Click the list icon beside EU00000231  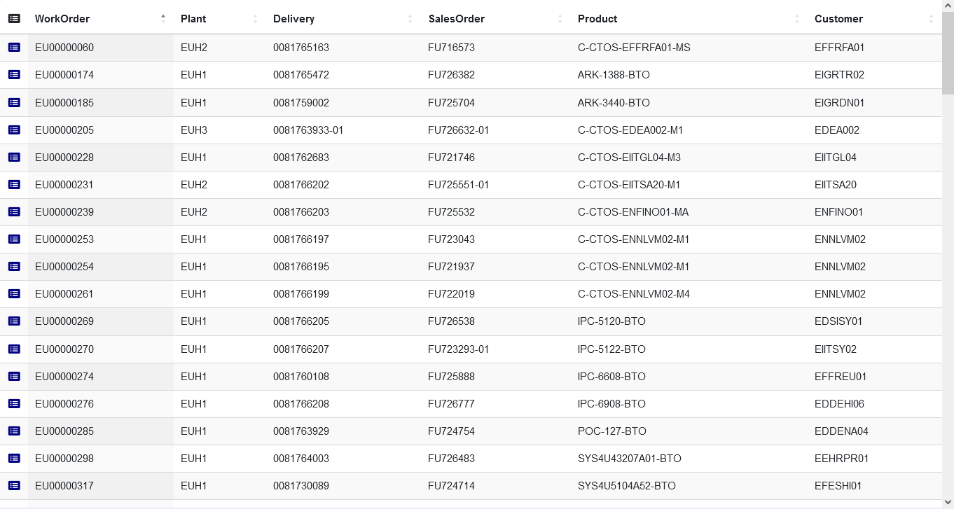pos(14,184)
